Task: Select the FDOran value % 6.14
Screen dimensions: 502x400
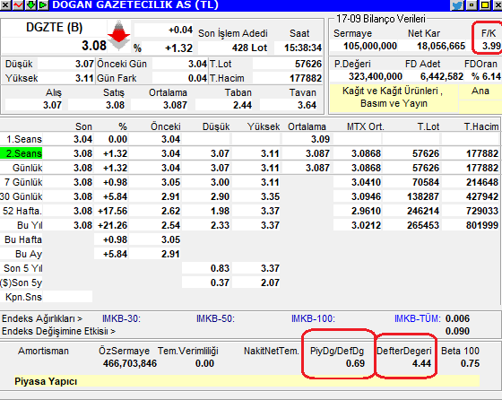Action: [486, 76]
